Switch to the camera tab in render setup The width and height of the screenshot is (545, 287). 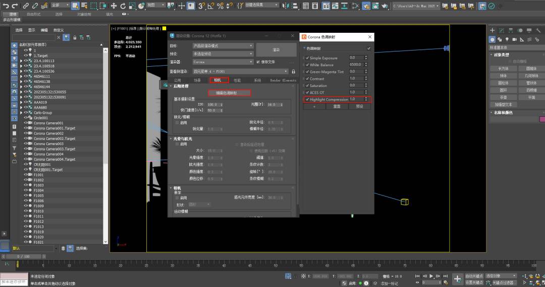219,80
